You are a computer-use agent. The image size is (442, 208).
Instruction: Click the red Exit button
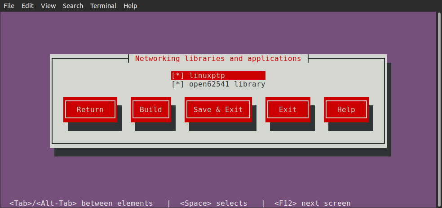click(287, 110)
